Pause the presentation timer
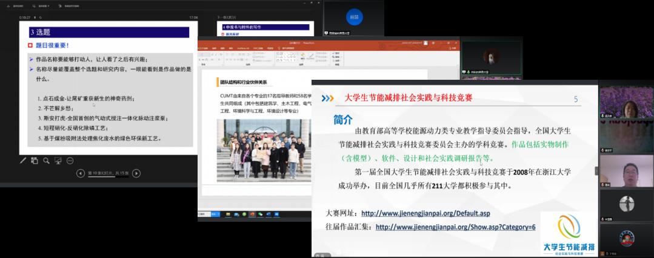654x258 pixels. click(x=36, y=18)
